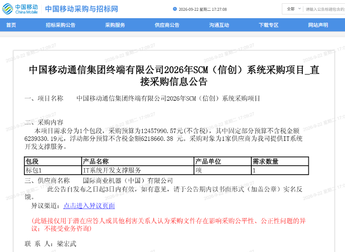
Task: Go to the 下载专区 section
Action: click(269, 25)
